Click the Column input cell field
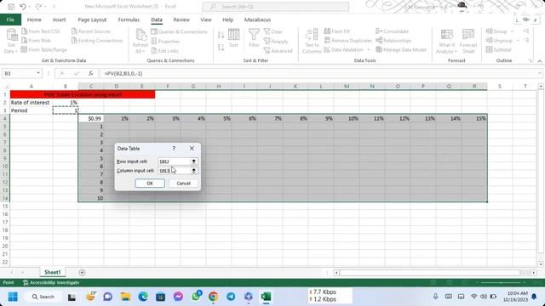Screen dimensions: 545x306 point(174,171)
